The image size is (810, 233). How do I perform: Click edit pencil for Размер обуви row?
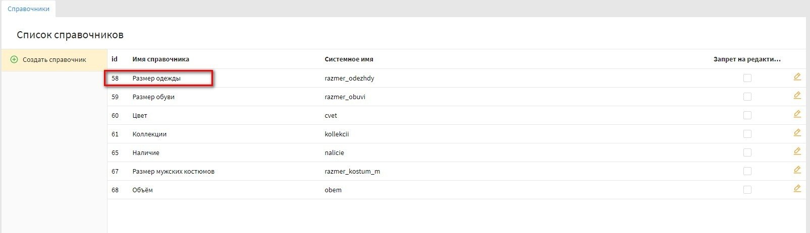pyautogui.click(x=797, y=96)
